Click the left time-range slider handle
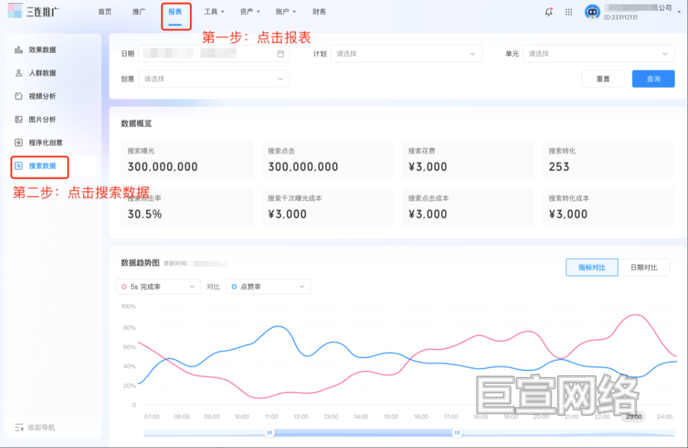688x448 pixels. point(269,433)
